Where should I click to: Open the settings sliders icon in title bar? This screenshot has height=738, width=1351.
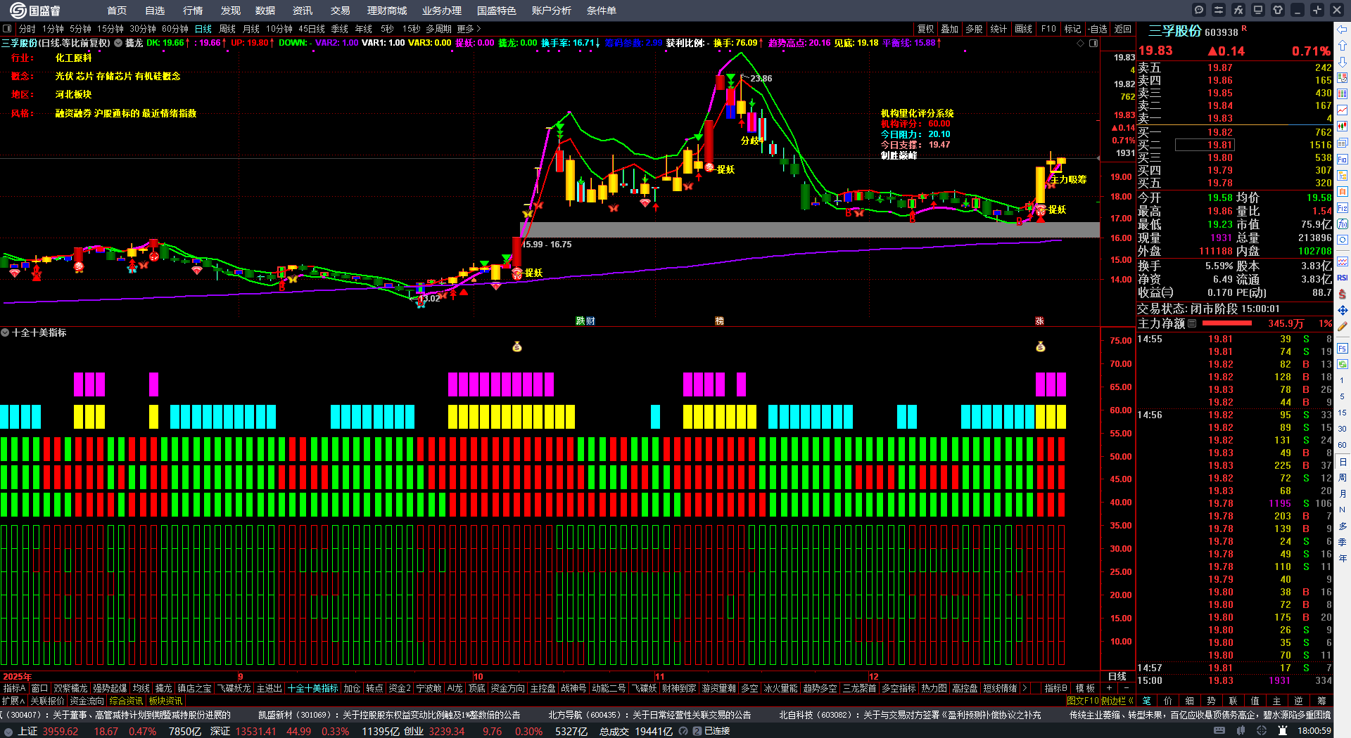[1219, 10]
